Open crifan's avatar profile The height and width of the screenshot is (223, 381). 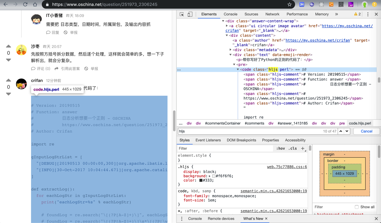21,84
